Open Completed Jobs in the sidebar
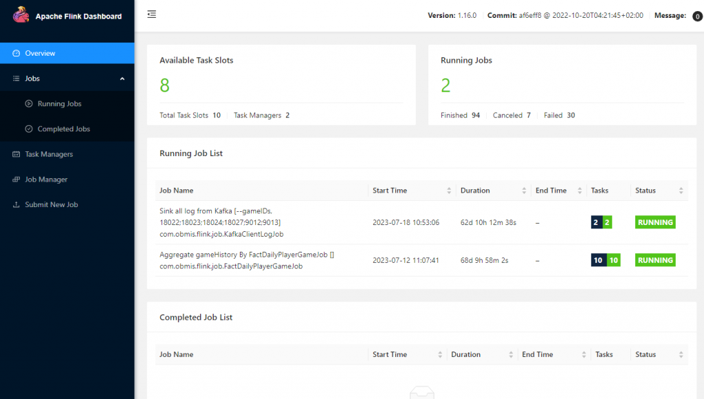This screenshot has height=399, width=704. point(64,129)
